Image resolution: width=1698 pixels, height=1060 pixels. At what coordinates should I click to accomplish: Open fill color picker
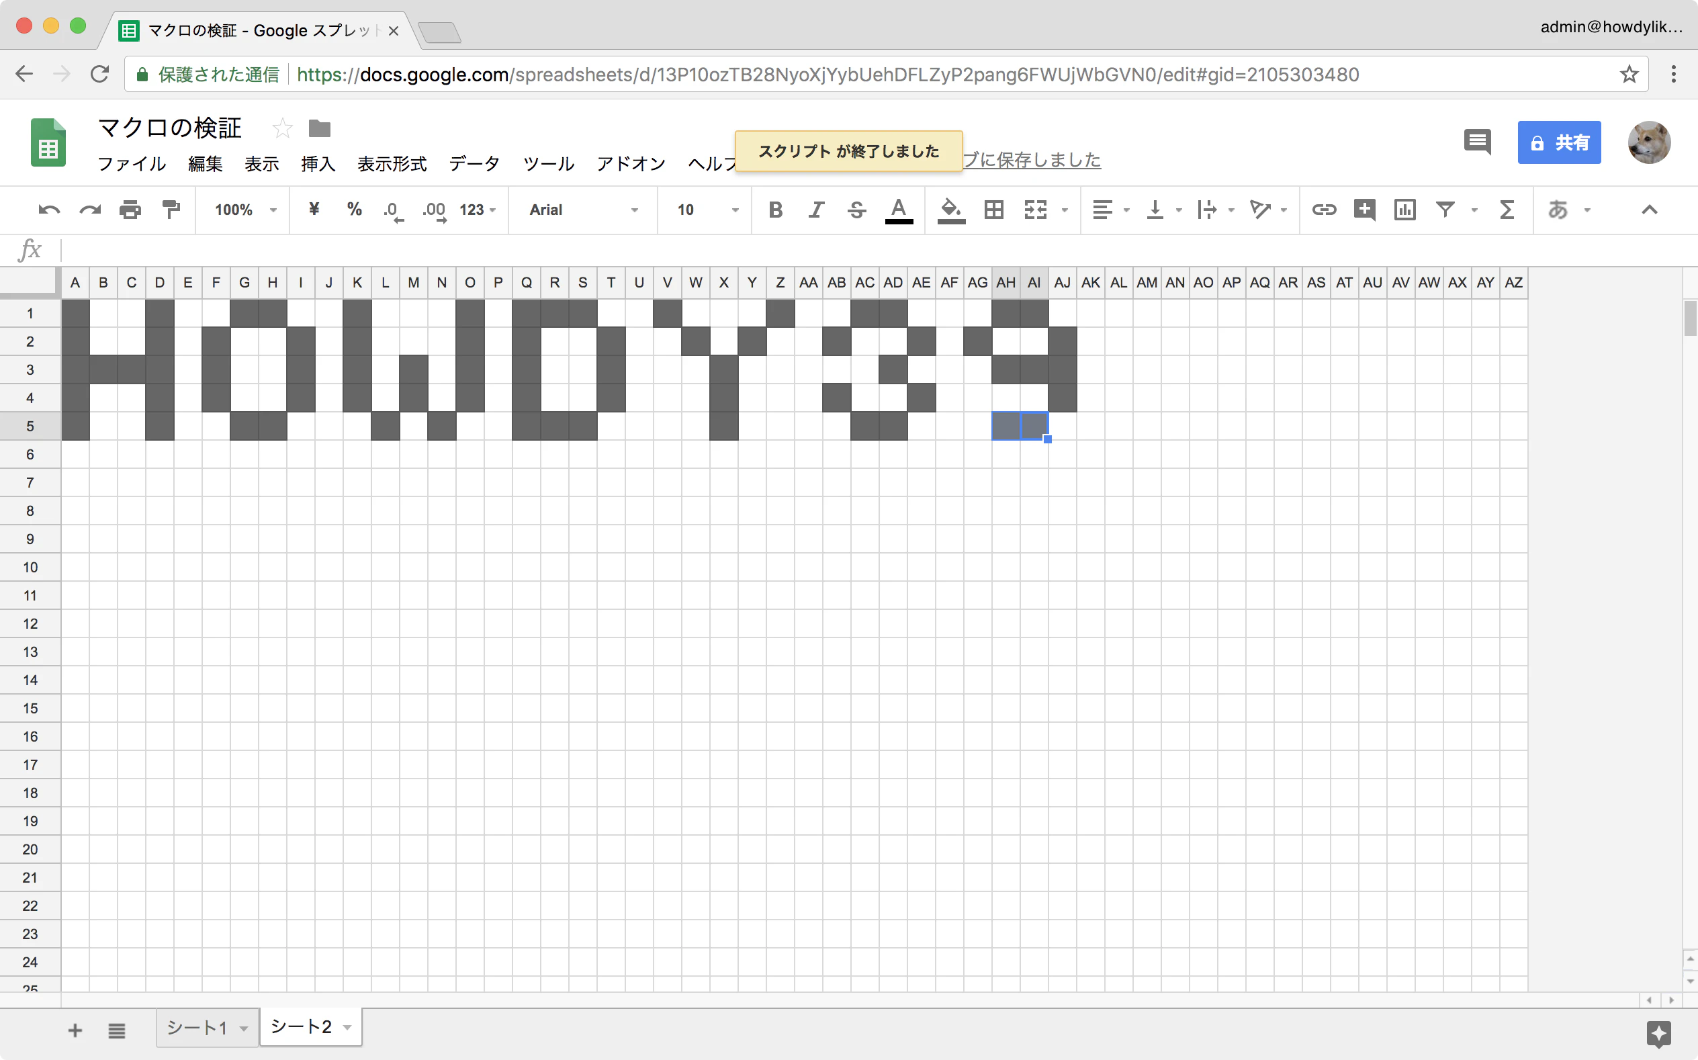tap(951, 210)
